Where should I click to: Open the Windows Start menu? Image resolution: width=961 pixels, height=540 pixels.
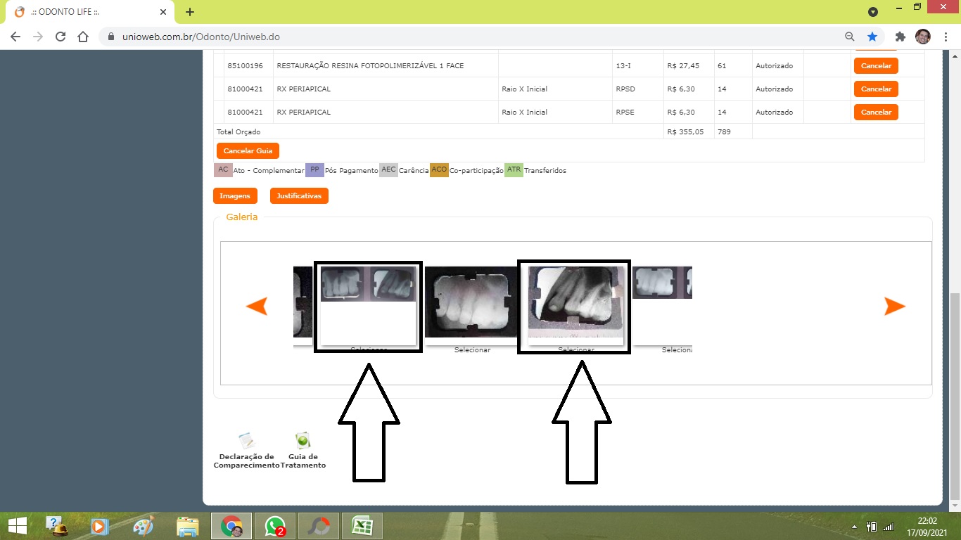point(17,526)
